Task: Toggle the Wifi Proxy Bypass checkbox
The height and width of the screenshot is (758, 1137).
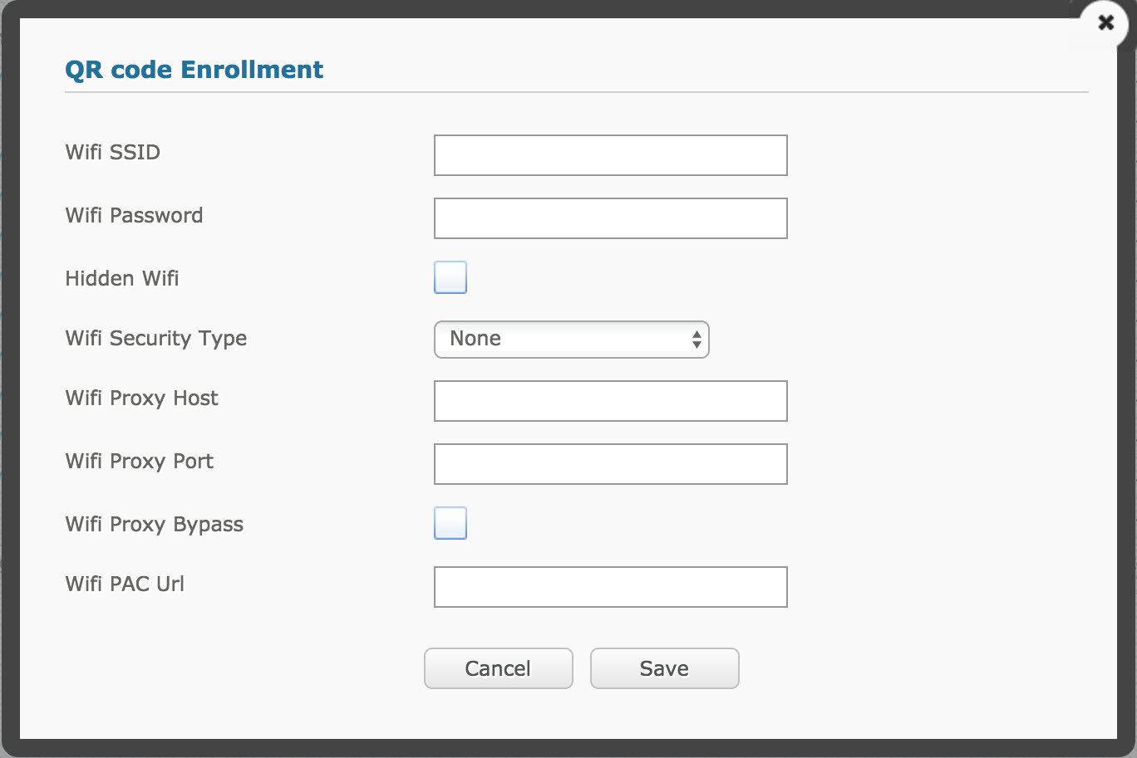Action: click(x=450, y=523)
